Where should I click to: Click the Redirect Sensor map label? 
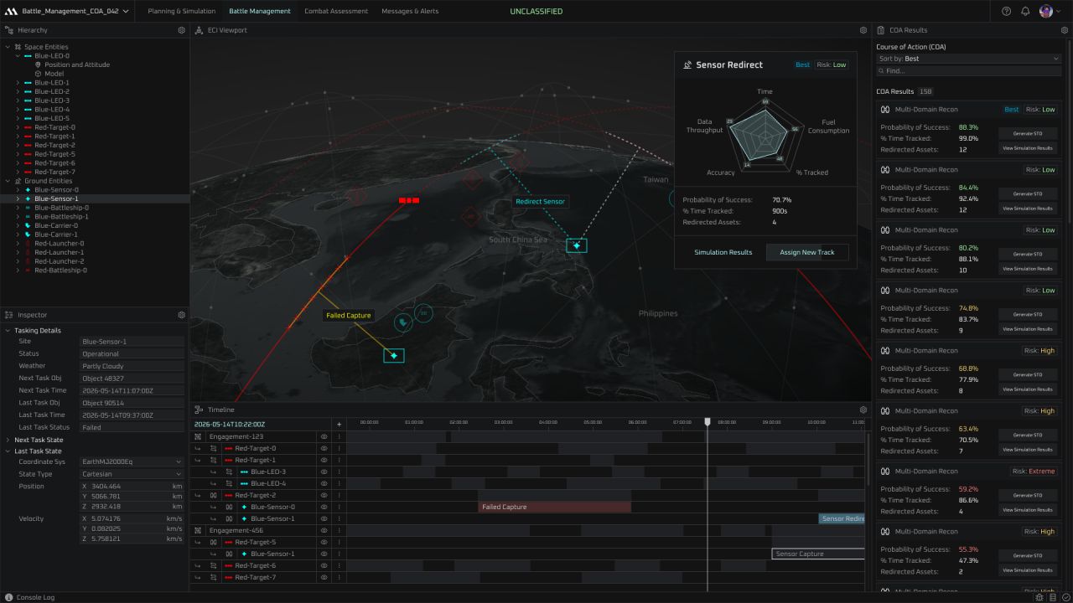pos(540,201)
